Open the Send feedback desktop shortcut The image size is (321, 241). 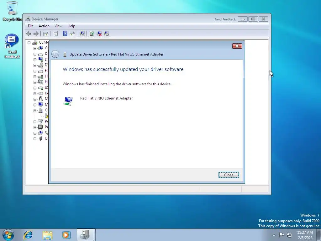[x=12, y=46]
